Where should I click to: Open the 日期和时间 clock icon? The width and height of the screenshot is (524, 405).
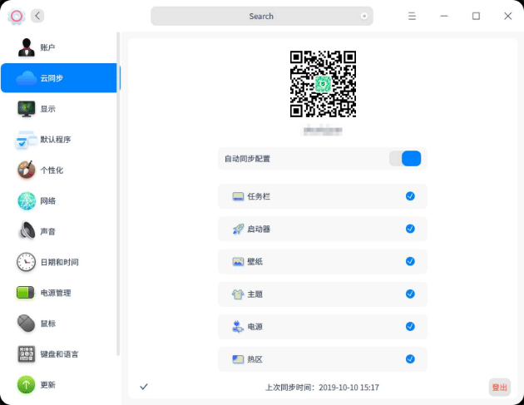[x=26, y=262]
